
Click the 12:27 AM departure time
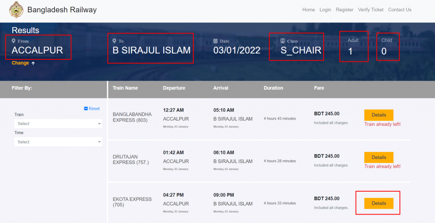click(173, 110)
